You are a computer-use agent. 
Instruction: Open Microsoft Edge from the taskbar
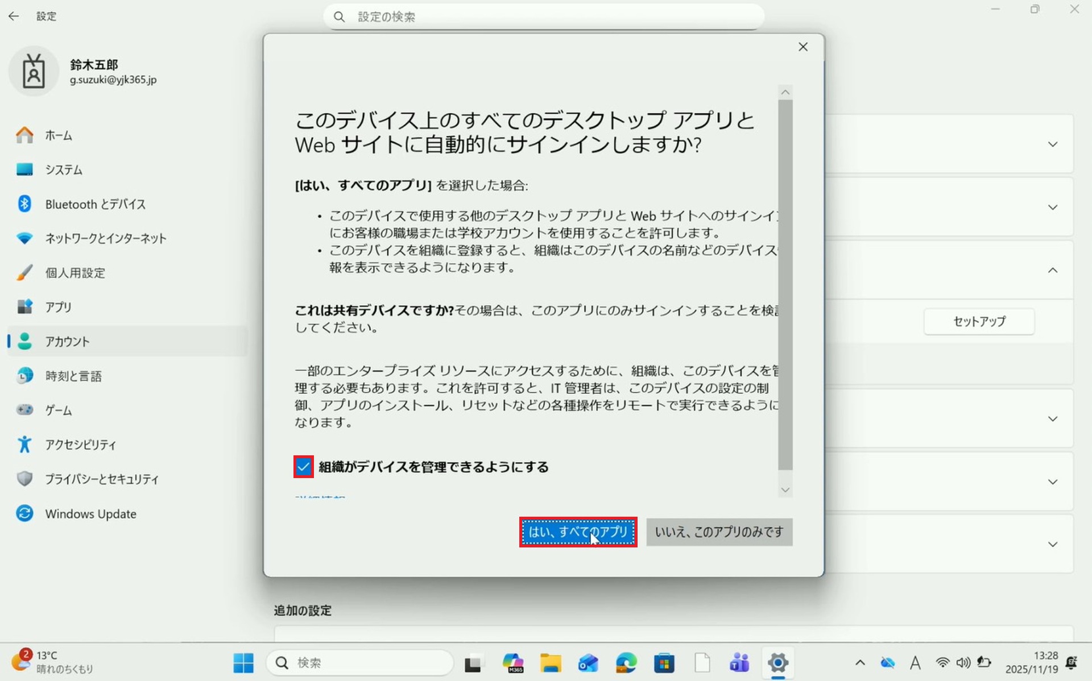click(x=626, y=663)
